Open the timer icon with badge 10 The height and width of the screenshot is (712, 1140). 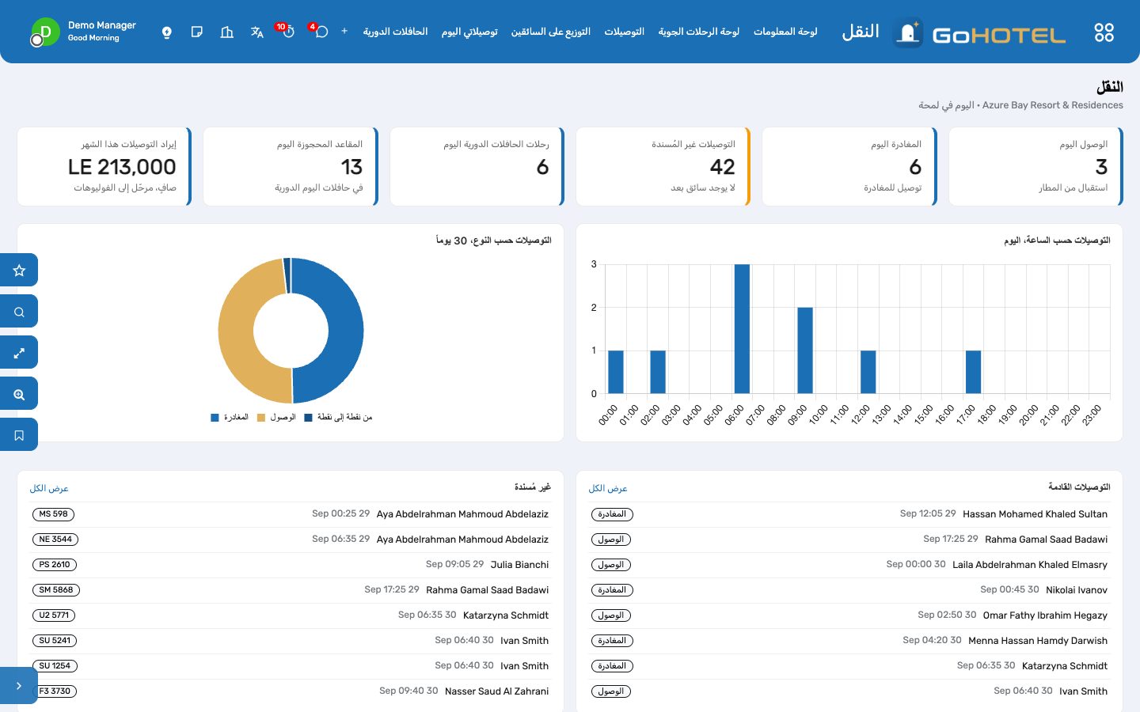tap(287, 32)
